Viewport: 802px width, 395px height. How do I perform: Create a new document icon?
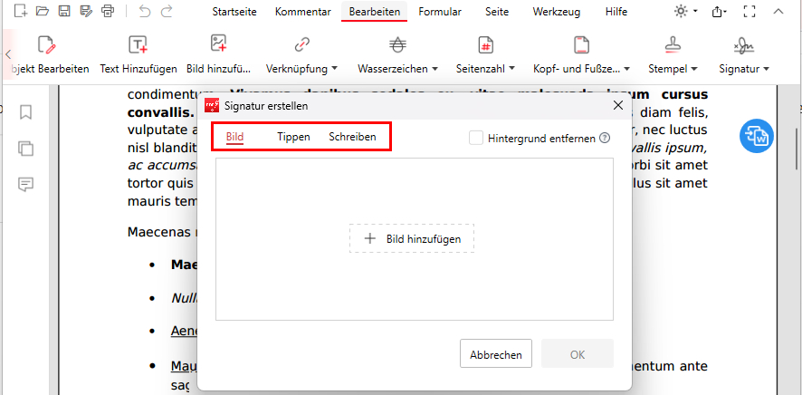point(21,11)
